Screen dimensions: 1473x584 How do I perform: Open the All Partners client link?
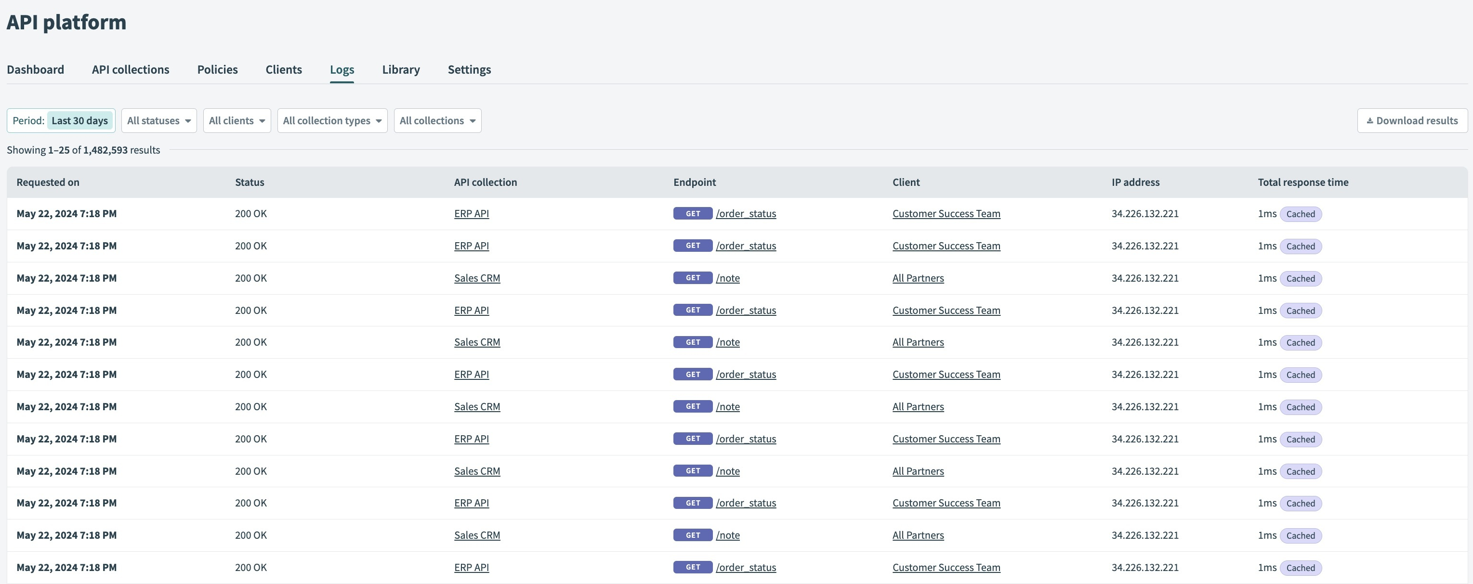coord(918,278)
